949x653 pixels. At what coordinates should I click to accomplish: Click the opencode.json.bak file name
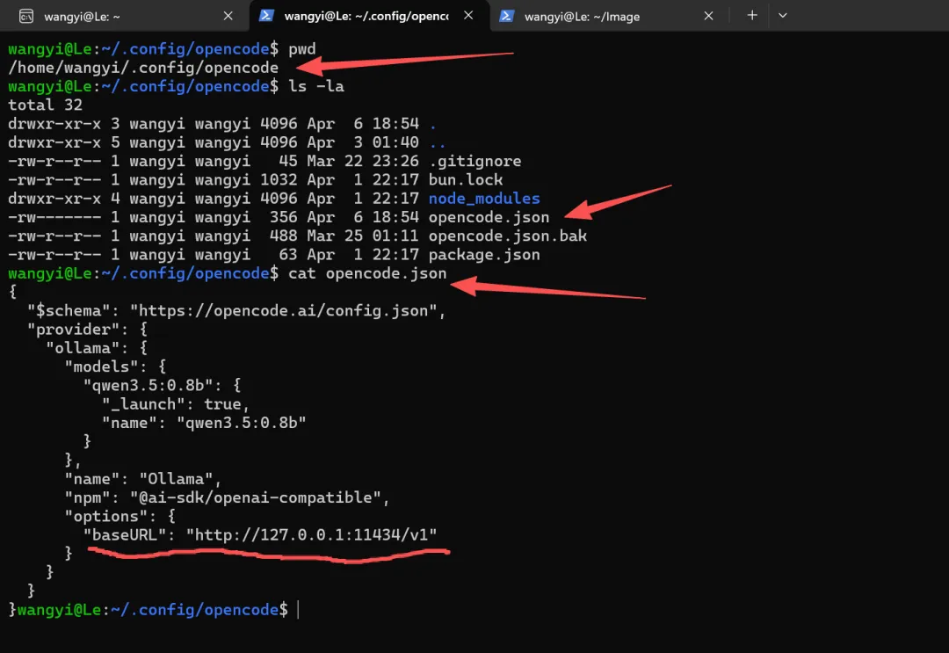(x=508, y=236)
